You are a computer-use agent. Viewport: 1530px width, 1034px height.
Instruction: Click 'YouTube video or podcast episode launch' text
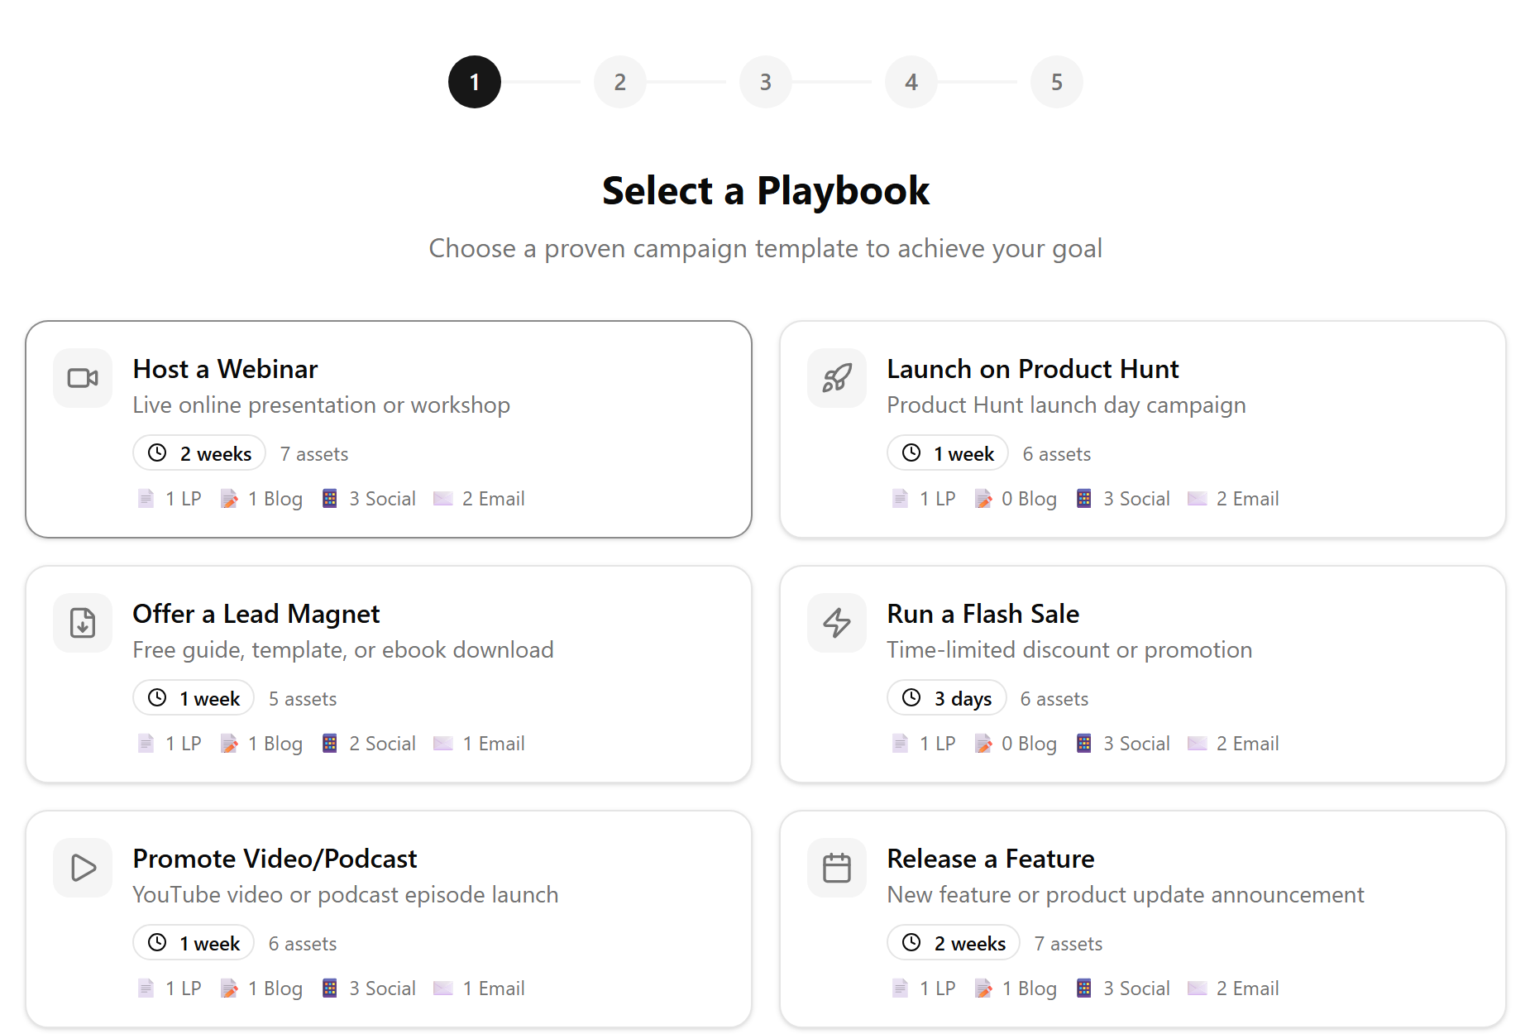[x=346, y=894]
